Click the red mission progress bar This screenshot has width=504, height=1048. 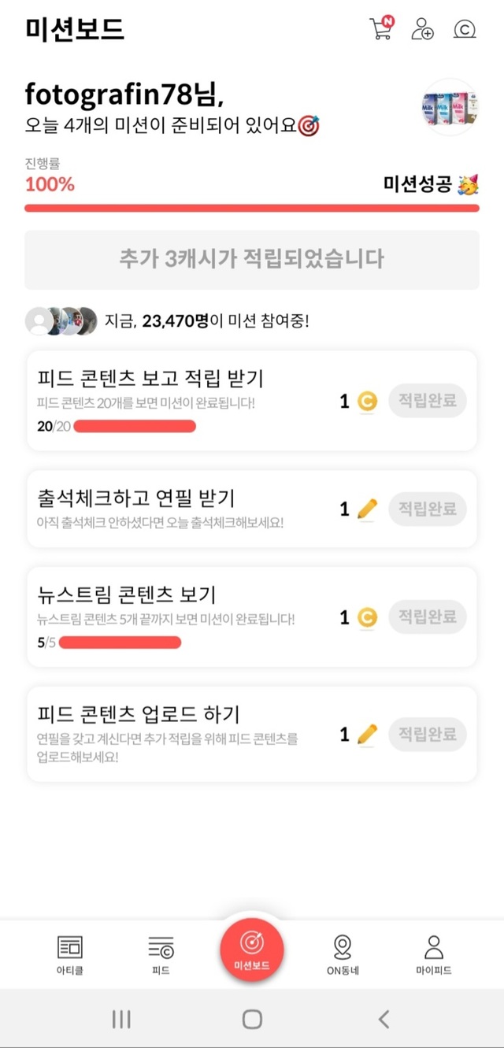pyautogui.click(x=252, y=208)
